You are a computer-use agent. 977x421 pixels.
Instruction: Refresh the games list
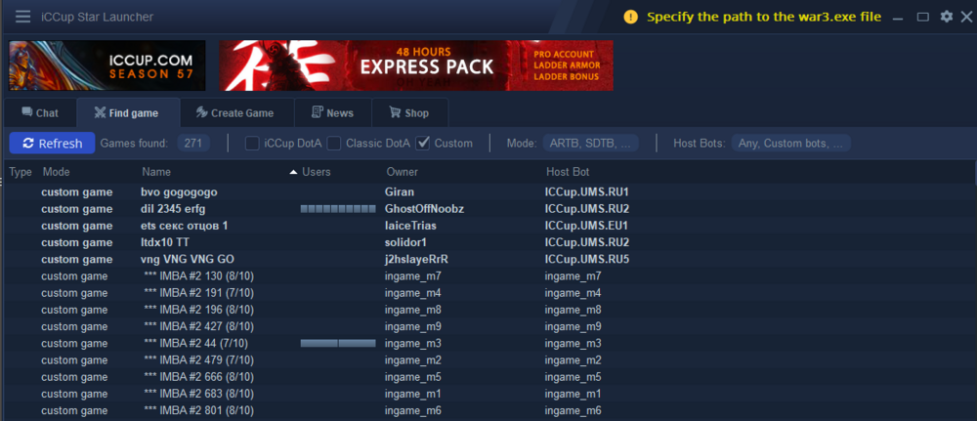click(53, 144)
